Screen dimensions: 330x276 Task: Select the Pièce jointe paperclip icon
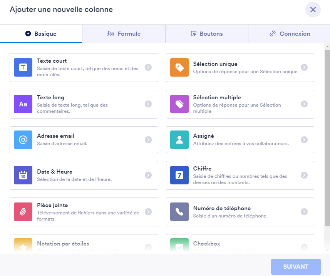coord(23,212)
